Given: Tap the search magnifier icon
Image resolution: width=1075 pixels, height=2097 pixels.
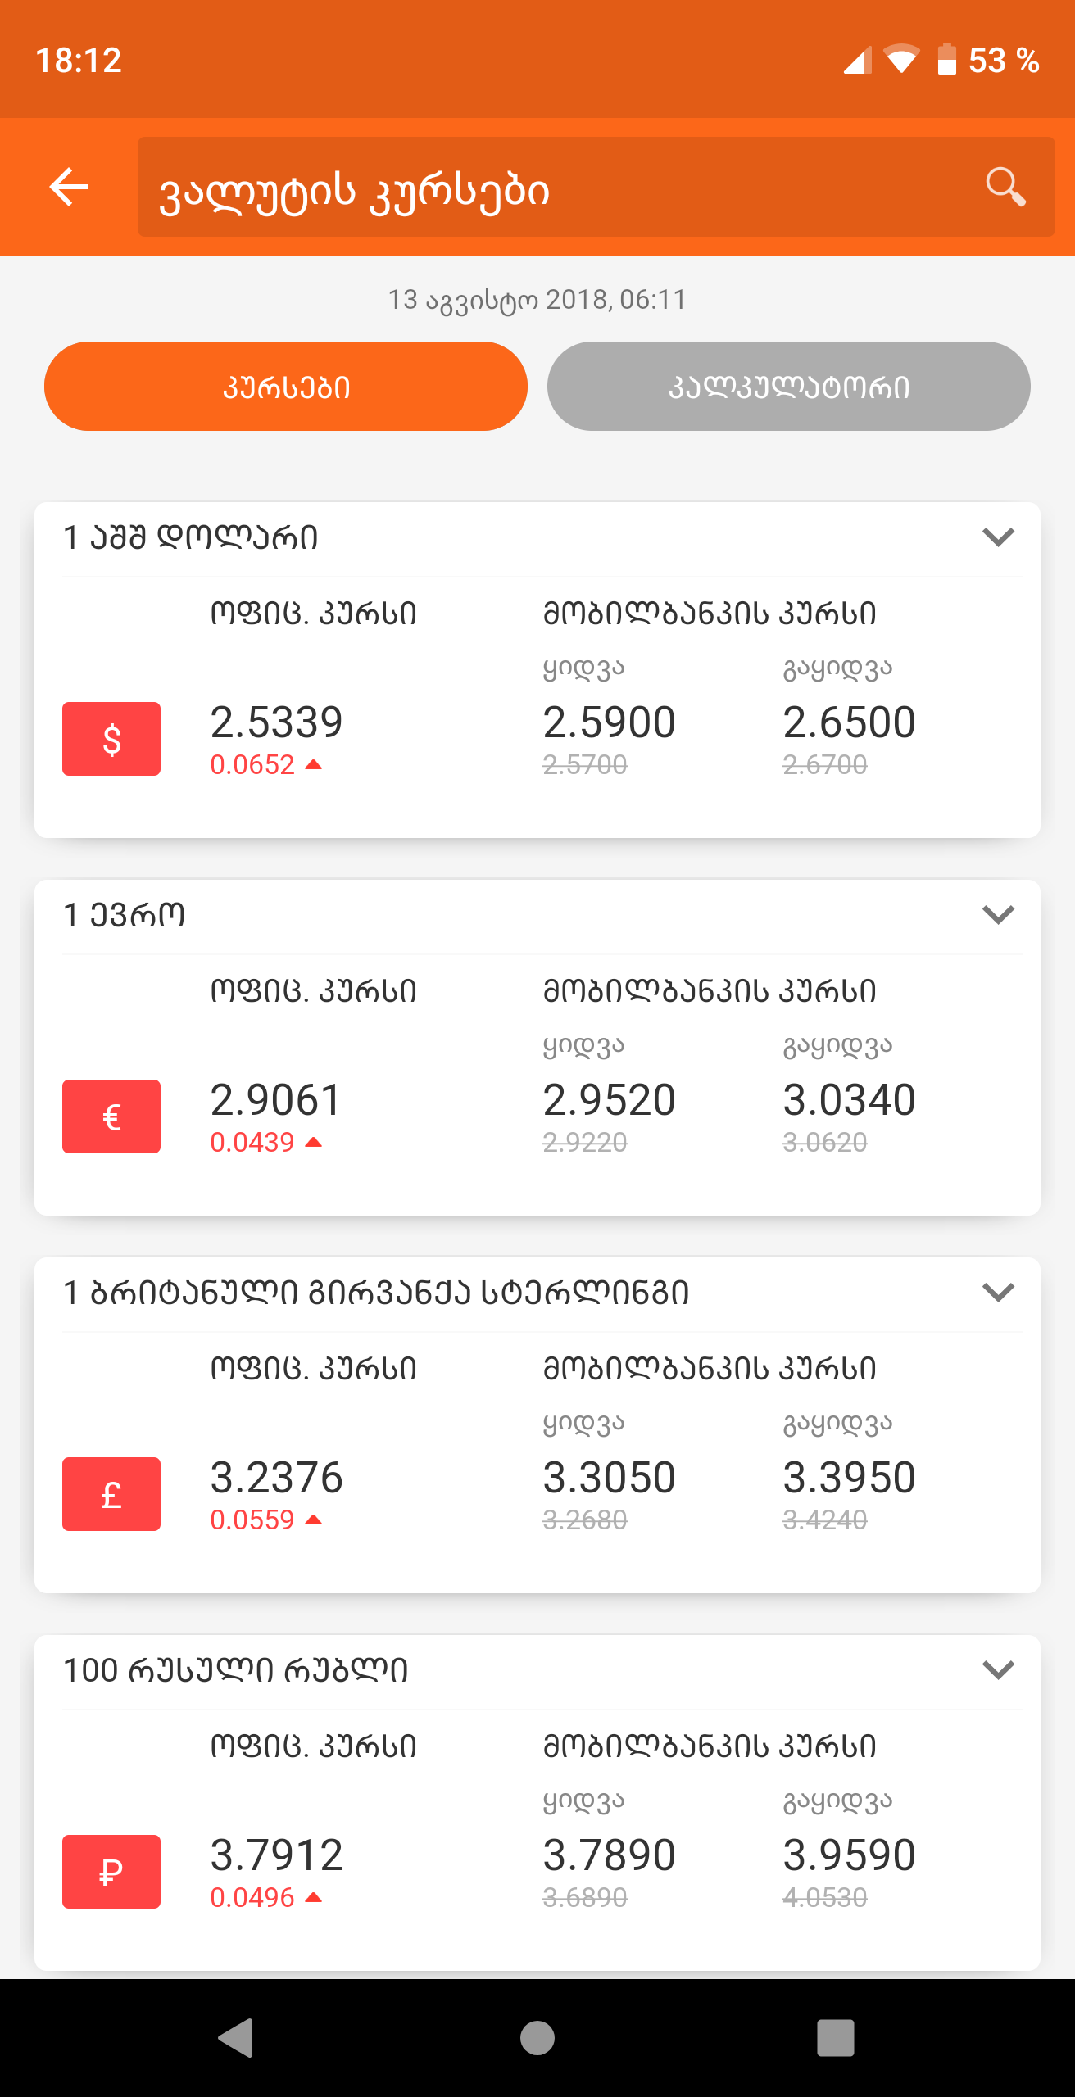Looking at the screenshot, I should point(1005,187).
